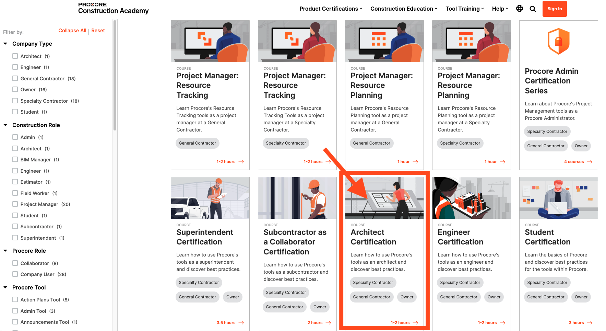Open the Procore Construction Academy logo
Image resolution: width=606 pixels, height=331 pixels.
click(x=113, y=9)
